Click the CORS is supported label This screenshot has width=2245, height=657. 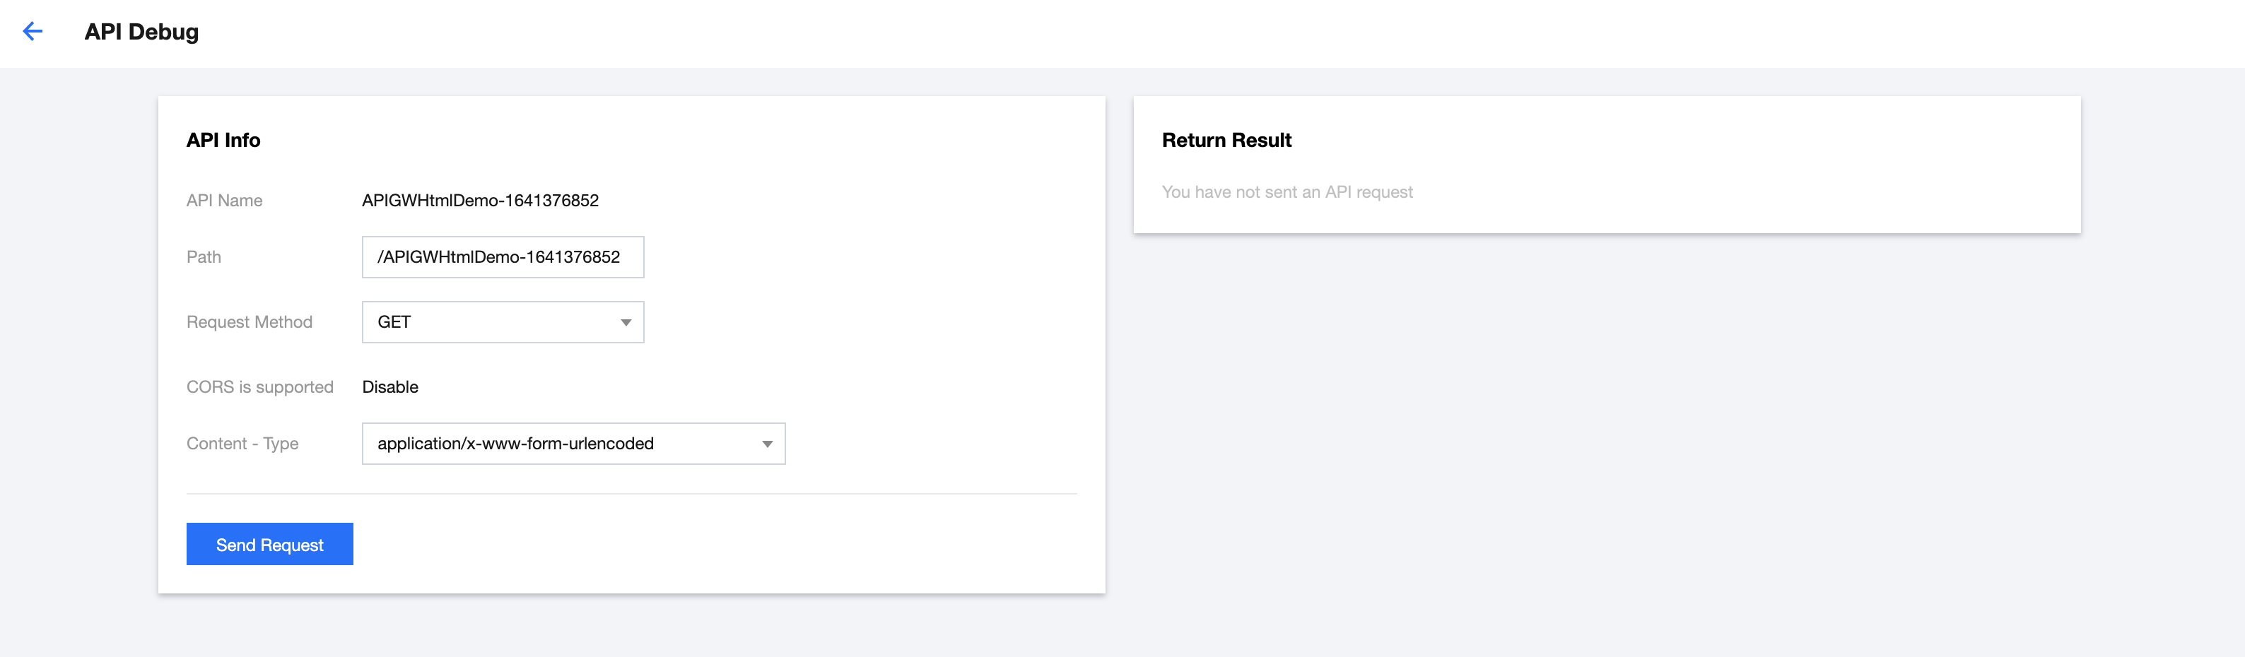[259, 387]
